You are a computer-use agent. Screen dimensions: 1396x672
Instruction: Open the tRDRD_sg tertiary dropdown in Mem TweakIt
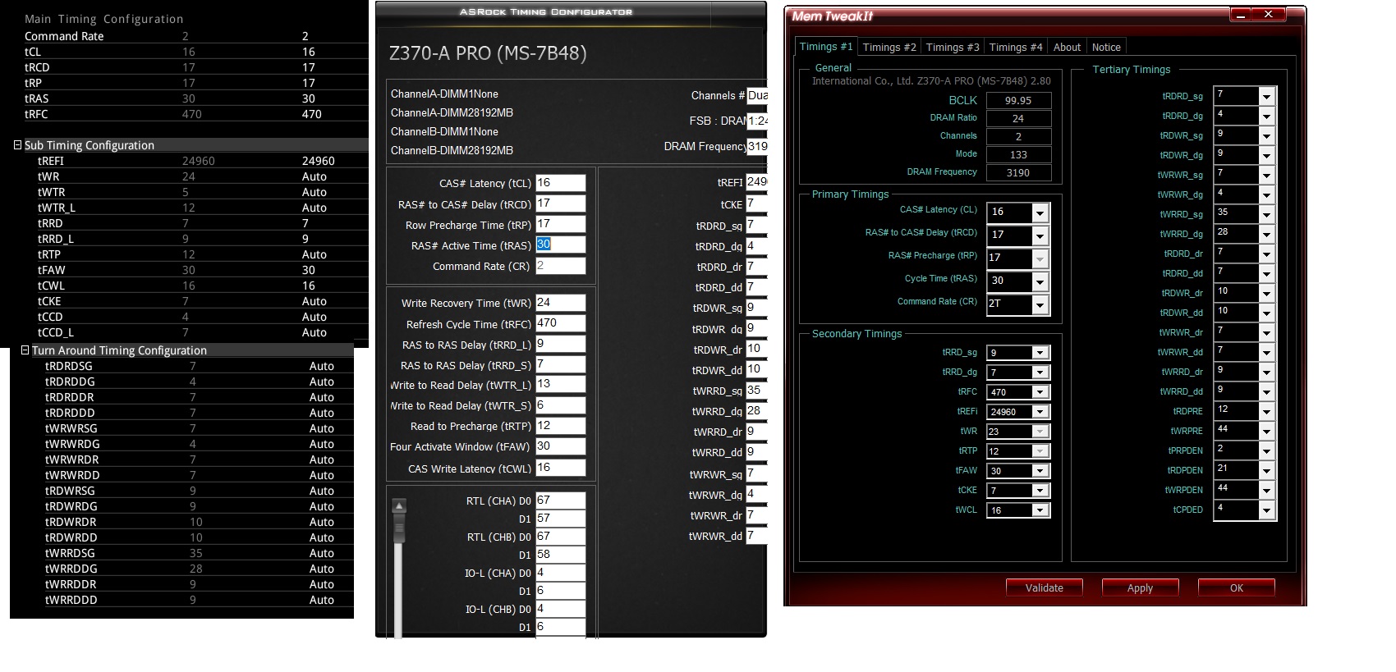pyautogui.click(x=1266, y=96)
